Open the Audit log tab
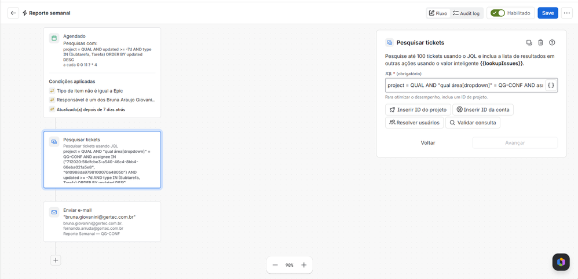Viewport: 578px width, 279px height. [466, 13]
